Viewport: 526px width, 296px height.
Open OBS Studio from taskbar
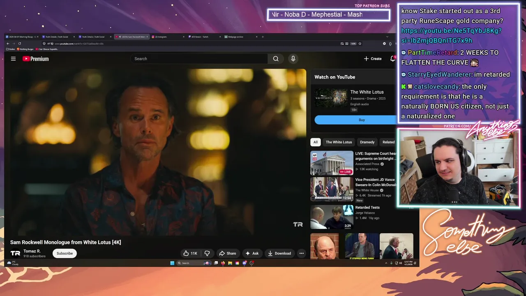tap(251, 263)
